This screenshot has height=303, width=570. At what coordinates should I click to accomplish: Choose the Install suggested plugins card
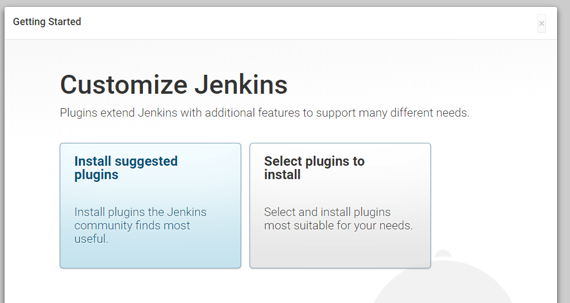click(151, 206)
